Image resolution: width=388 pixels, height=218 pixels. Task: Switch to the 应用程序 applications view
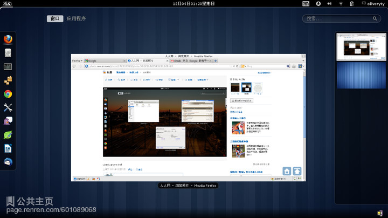pyautogui.click(x=76, y=18)
